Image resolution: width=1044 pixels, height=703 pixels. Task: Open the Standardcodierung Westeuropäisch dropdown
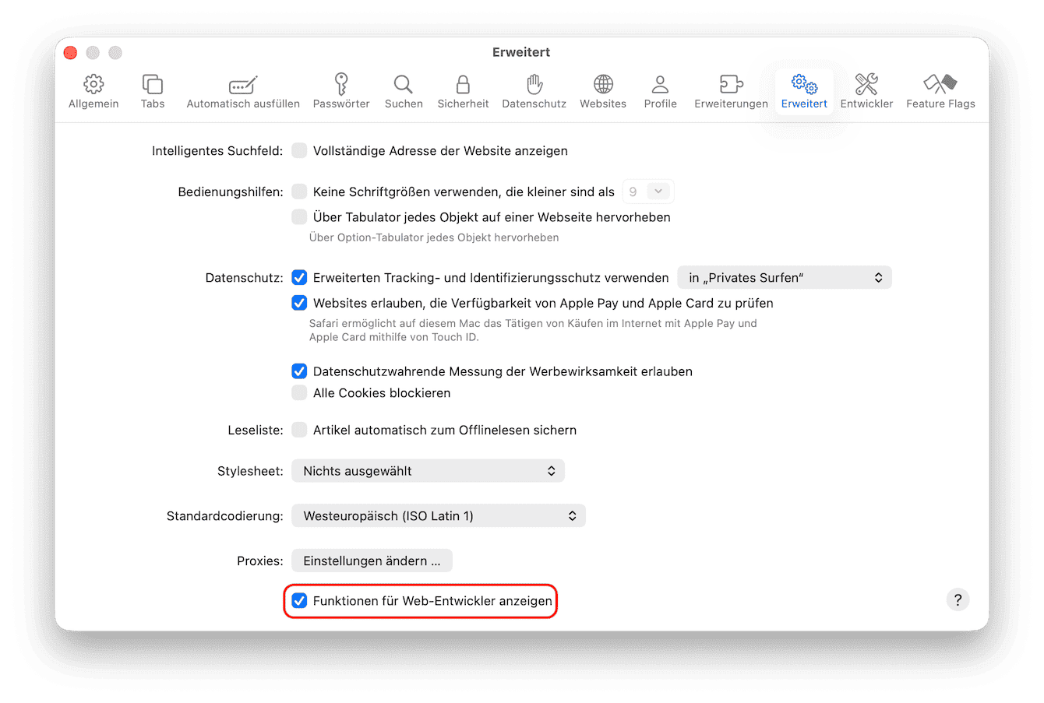coord(438,516)
